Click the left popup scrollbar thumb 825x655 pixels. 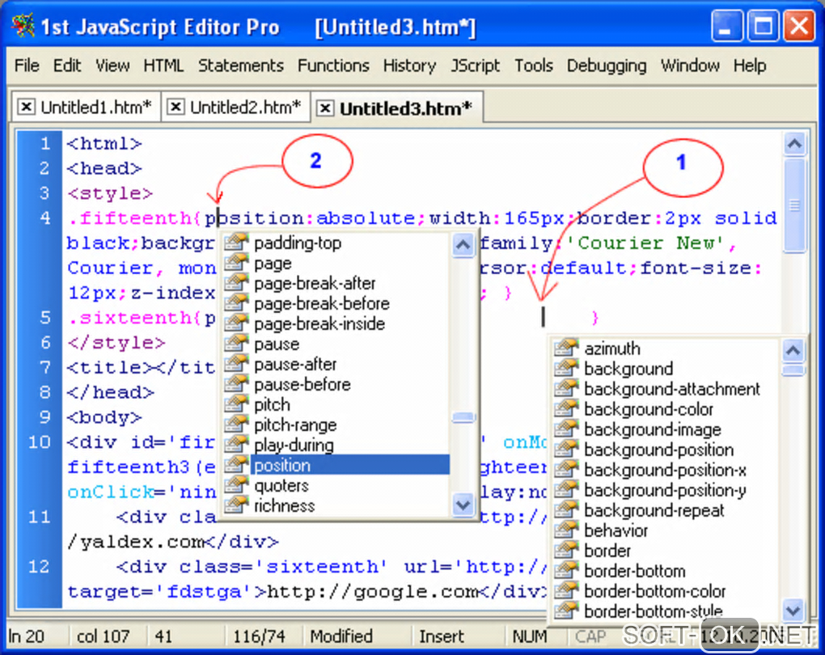coord(463,417)
